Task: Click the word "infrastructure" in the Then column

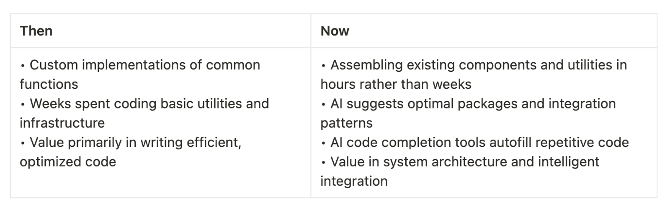Action: point(62,123)
